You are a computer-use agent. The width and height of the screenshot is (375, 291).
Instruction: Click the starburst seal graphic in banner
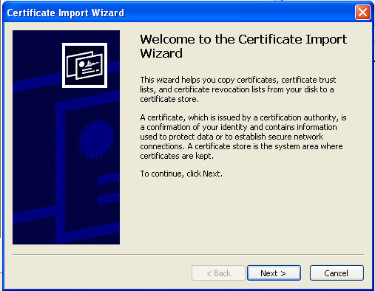click(x=96, y=140)
